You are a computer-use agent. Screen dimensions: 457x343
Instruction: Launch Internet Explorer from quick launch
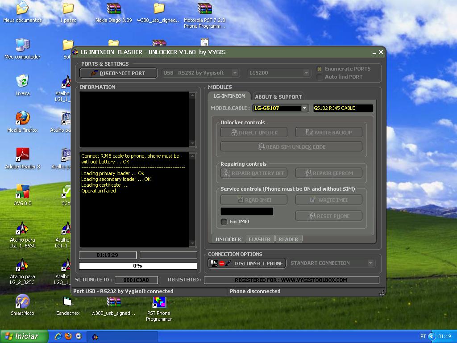click(58, 336)
